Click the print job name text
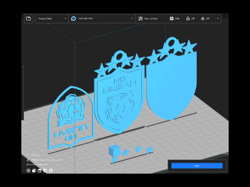This screenshot has width=250, height=187. [x=47, y=160]
